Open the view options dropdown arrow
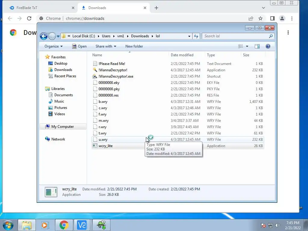 point(247,46)
